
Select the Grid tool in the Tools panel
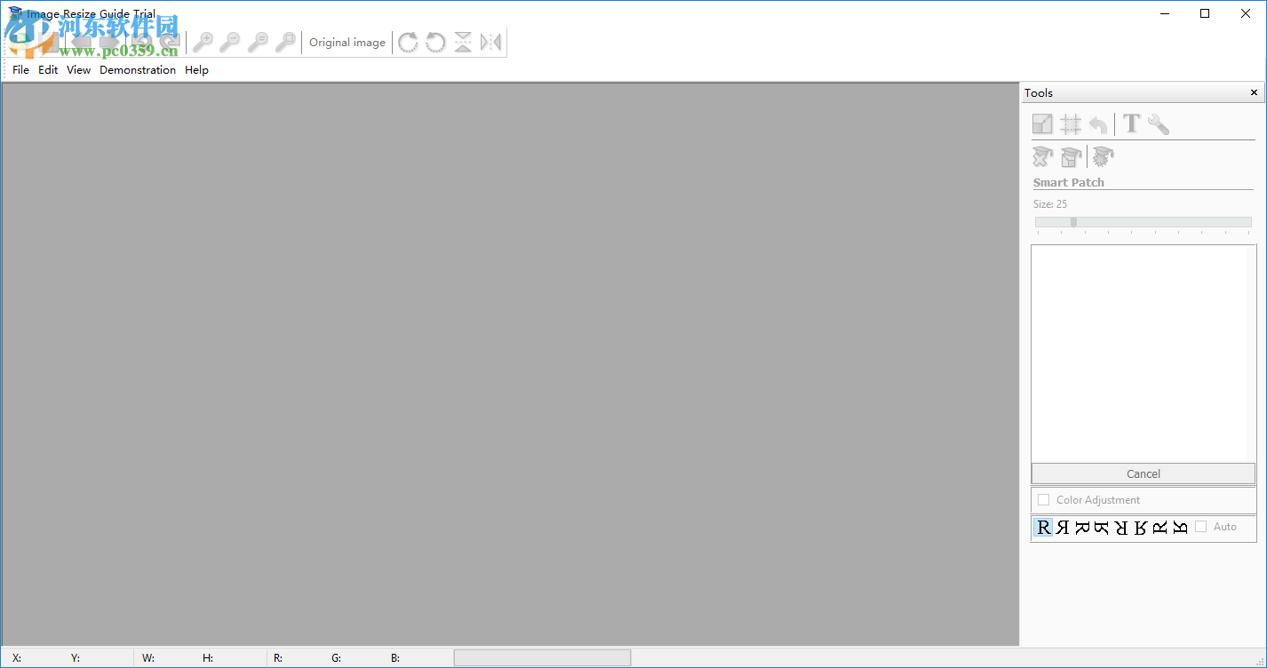(x=1070, y=123)
